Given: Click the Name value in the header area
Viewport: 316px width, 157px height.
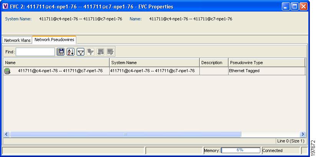Looking at the screenshot, I should coord(191,19).
